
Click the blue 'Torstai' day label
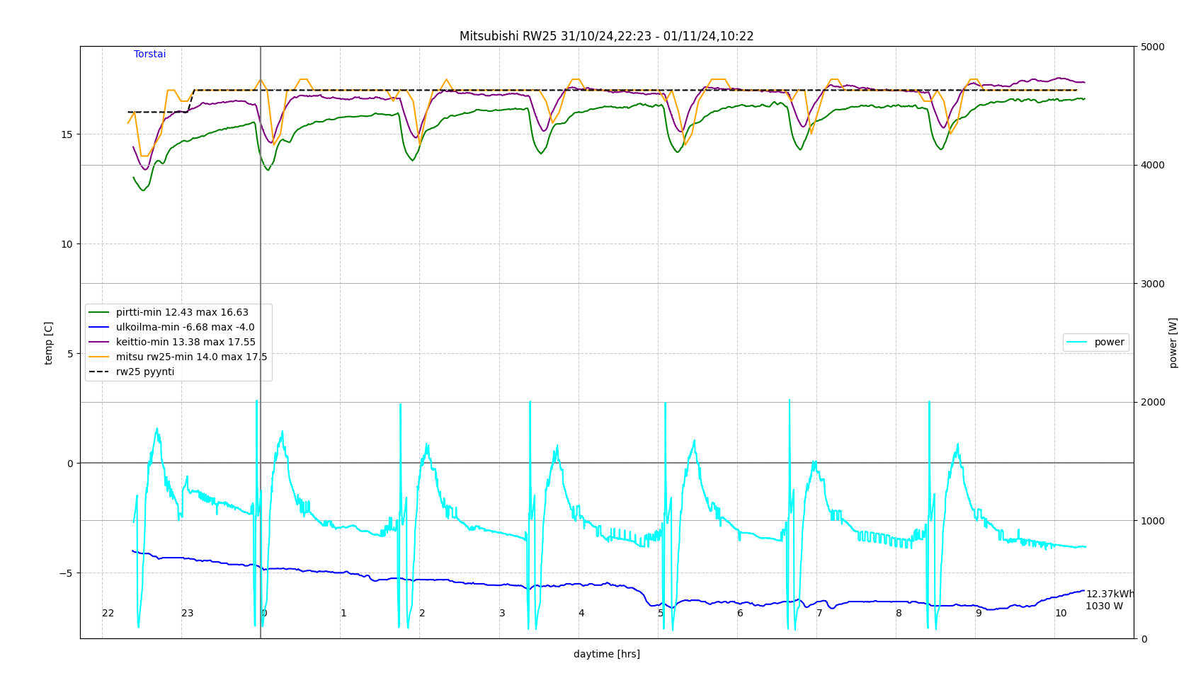pyautogui.click(x=150, y=54)
